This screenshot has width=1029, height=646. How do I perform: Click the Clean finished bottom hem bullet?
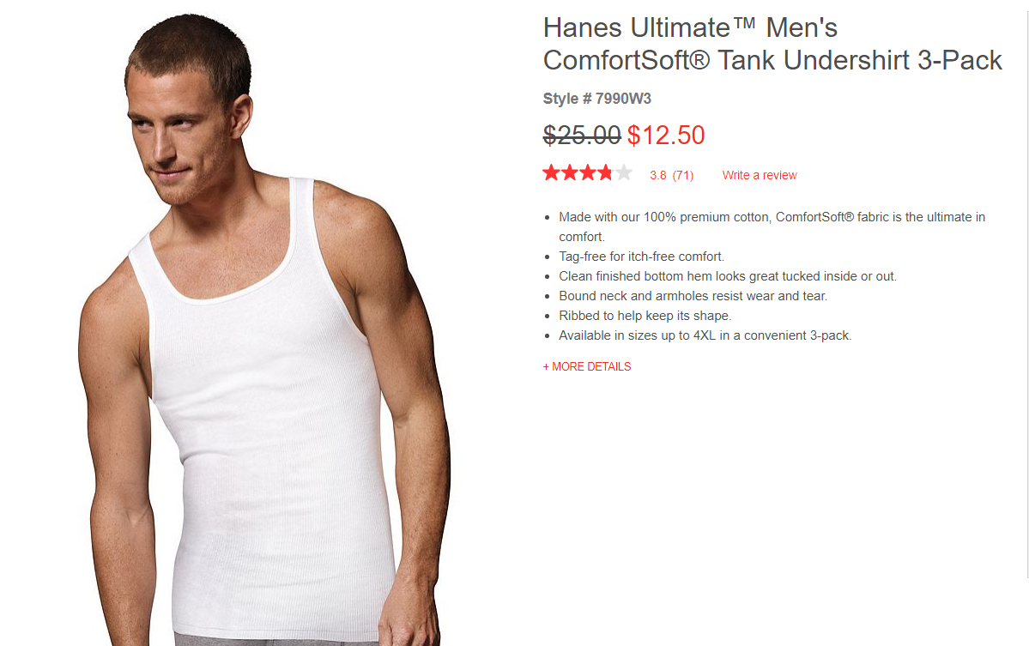pos(728,276)
